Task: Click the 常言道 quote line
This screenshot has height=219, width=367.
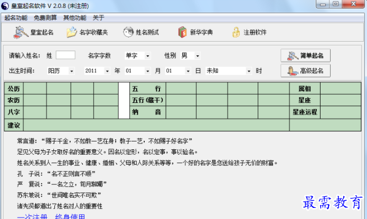Action: point(105,141)
